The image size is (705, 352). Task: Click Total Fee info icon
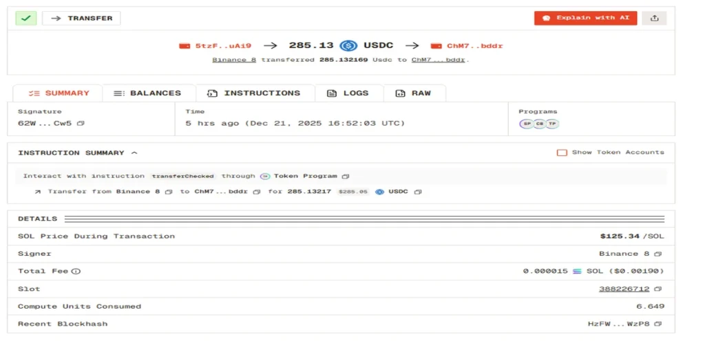click(x=76, y=271)
